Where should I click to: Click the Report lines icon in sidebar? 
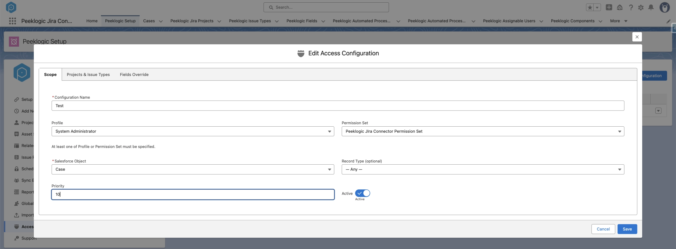tap(17, 192)
